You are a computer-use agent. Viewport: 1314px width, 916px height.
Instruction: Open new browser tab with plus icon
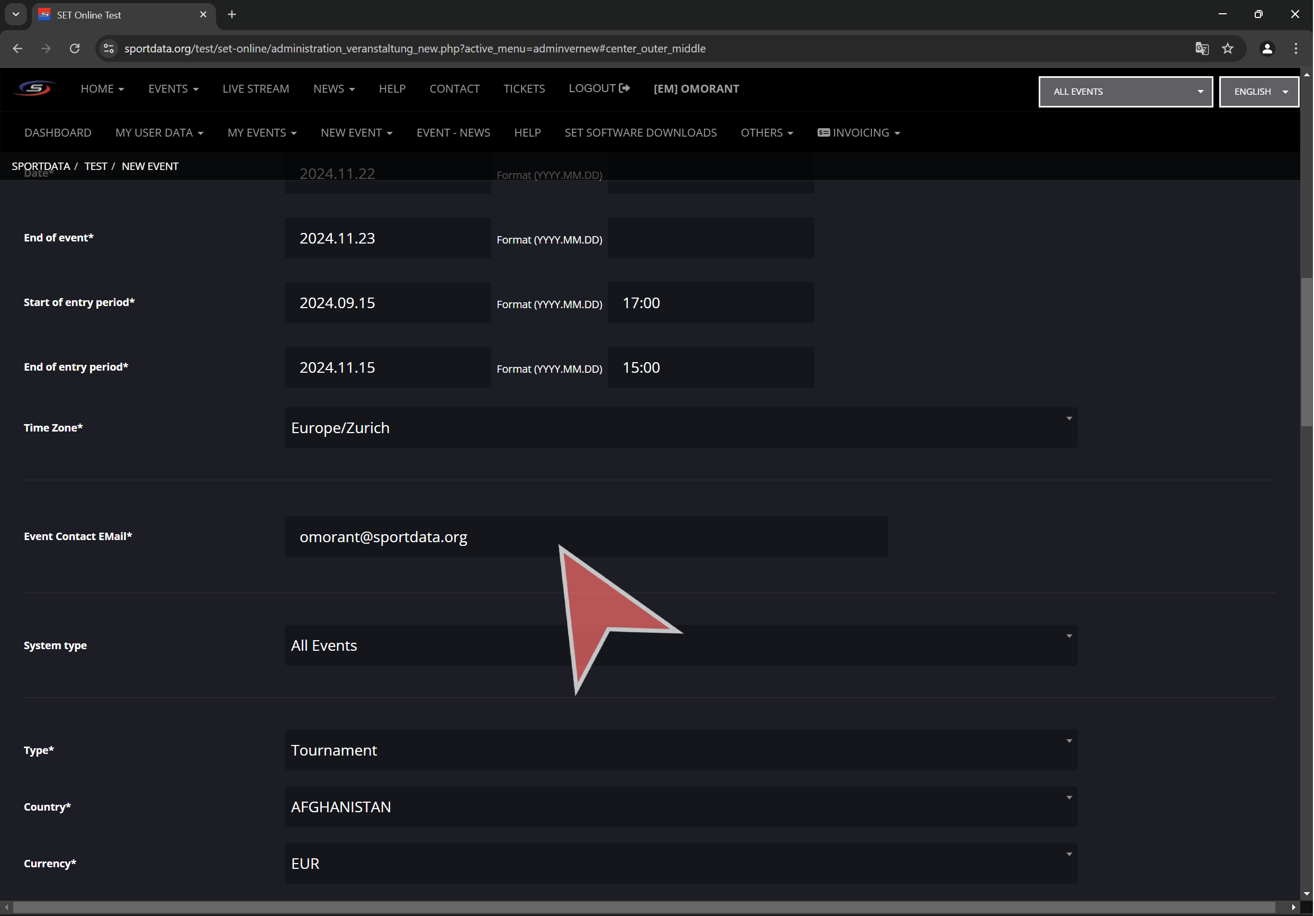tap(232, 14)
